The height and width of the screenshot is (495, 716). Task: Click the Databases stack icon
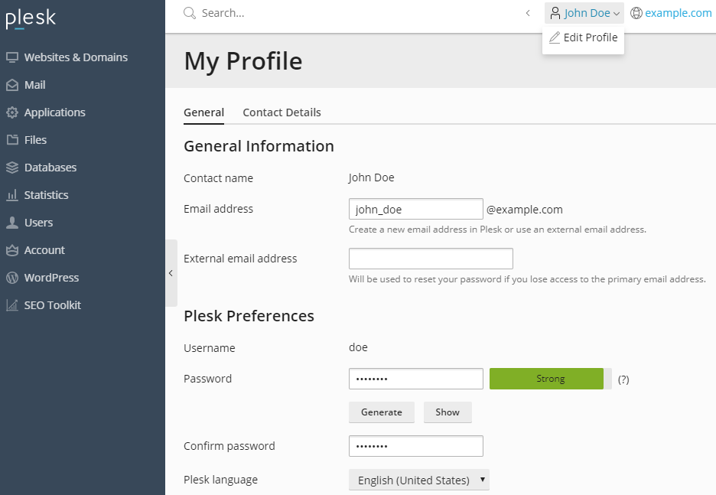point(12,168)
